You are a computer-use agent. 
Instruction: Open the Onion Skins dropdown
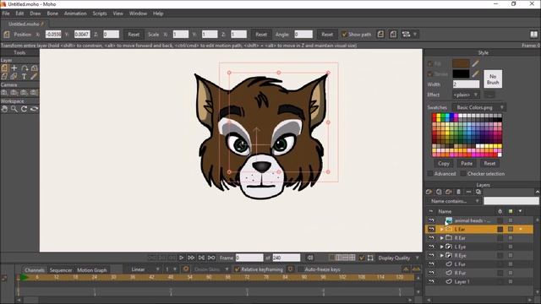(210, 269)
